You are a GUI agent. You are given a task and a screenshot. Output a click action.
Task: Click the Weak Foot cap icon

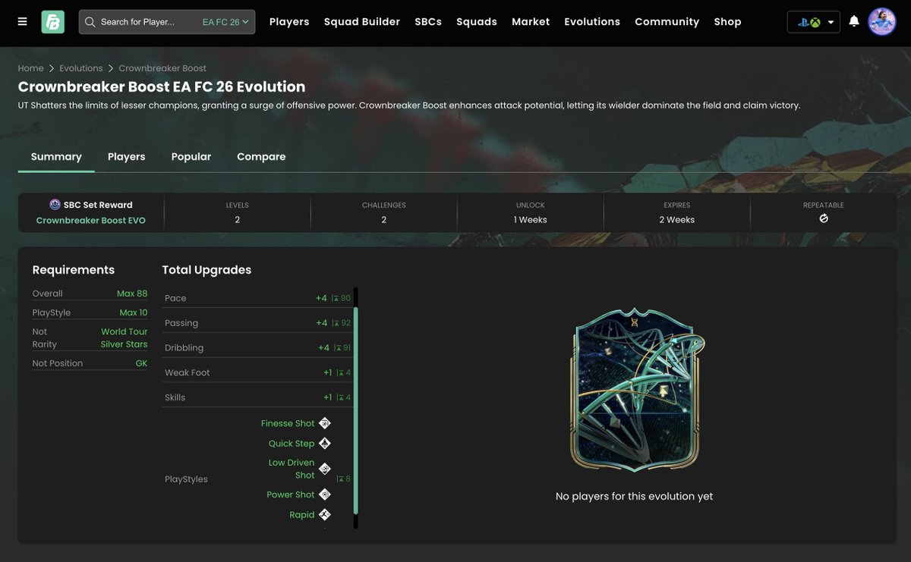pos(340,372)
